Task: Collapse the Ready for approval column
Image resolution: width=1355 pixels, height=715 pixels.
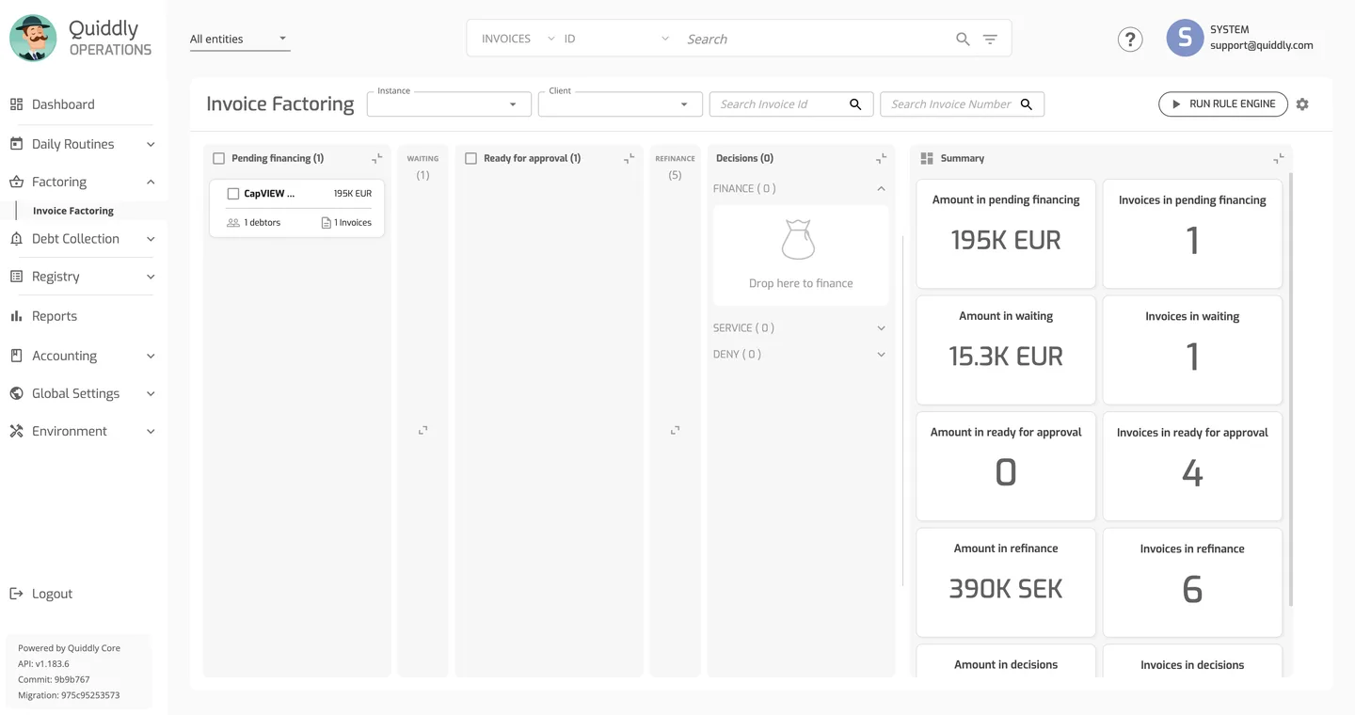Action: pos(630,158)
